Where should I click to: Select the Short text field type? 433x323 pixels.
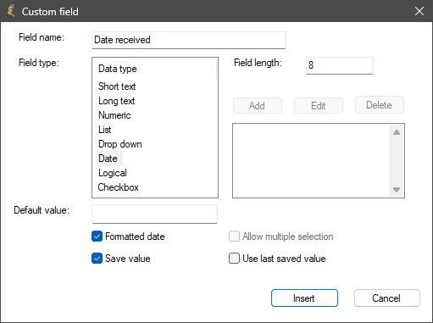coord(117,86)
